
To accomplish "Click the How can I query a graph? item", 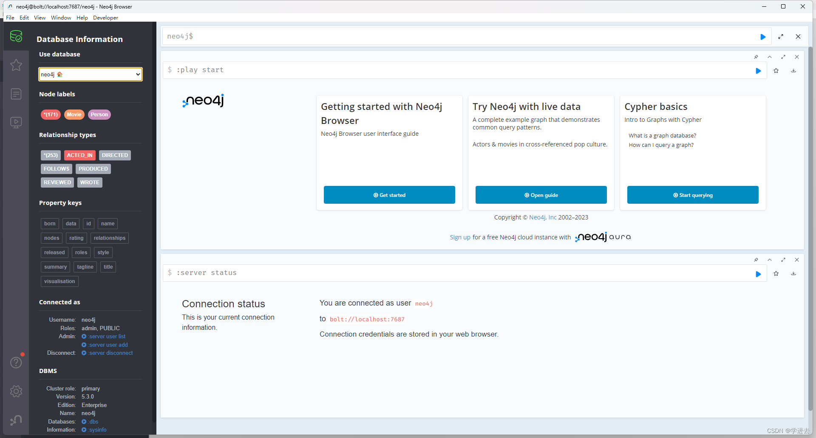I will click(661, 145).
